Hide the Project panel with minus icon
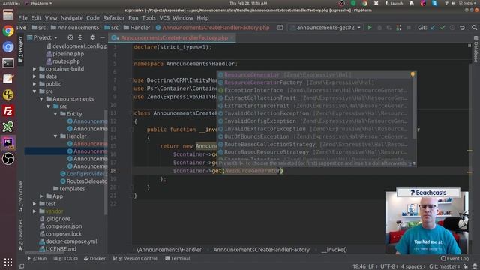 click(102, 37)
